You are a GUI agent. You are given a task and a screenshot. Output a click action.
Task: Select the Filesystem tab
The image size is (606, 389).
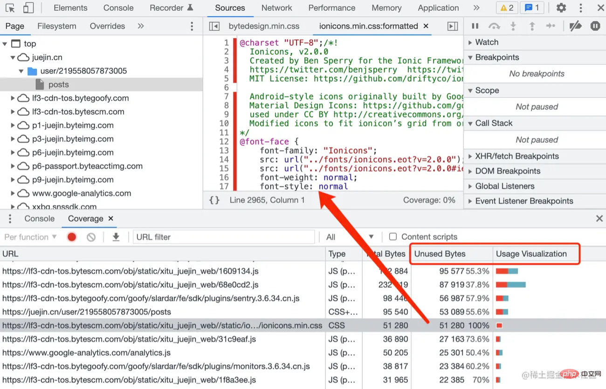click(x=57, y=26)
